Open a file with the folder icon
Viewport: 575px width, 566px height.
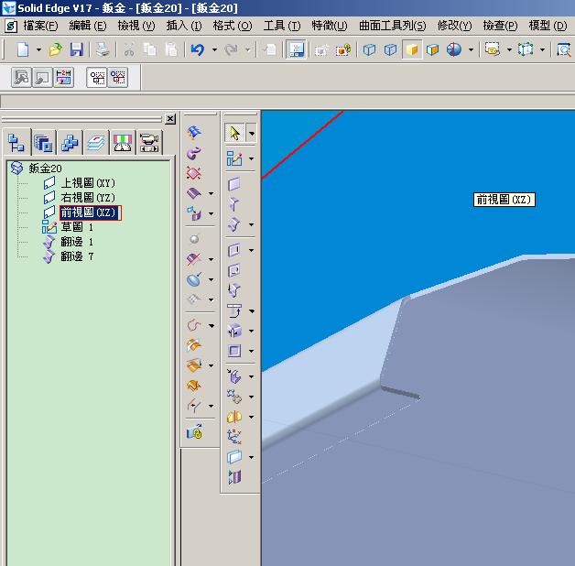(55, 49)
